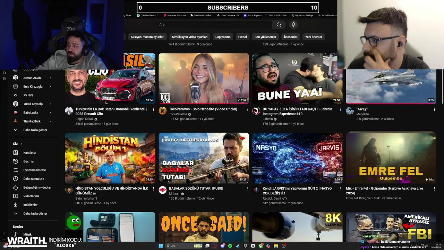The image size is (444, 250).
Task: Click the Kendi JARVIS'imi Yapıyorum video title
Action: (297, 191)
